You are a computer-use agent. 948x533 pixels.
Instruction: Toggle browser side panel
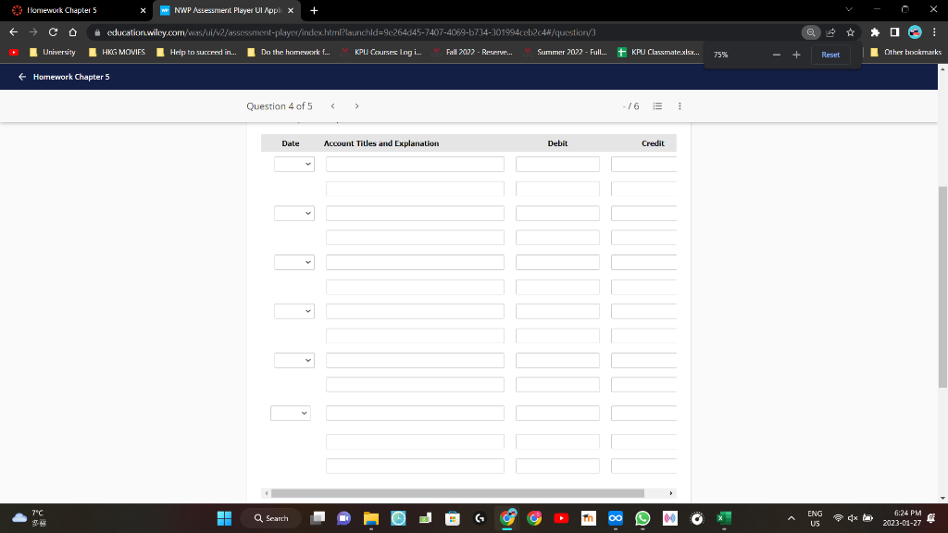click(895, 32)
